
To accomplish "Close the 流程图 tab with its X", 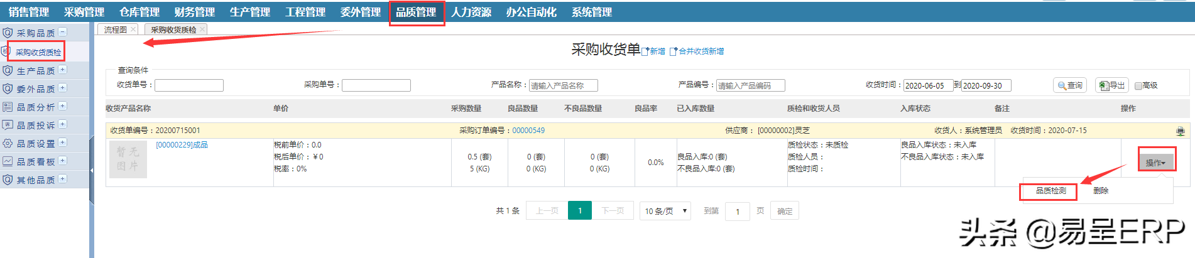I will click(x=133, y=30).
